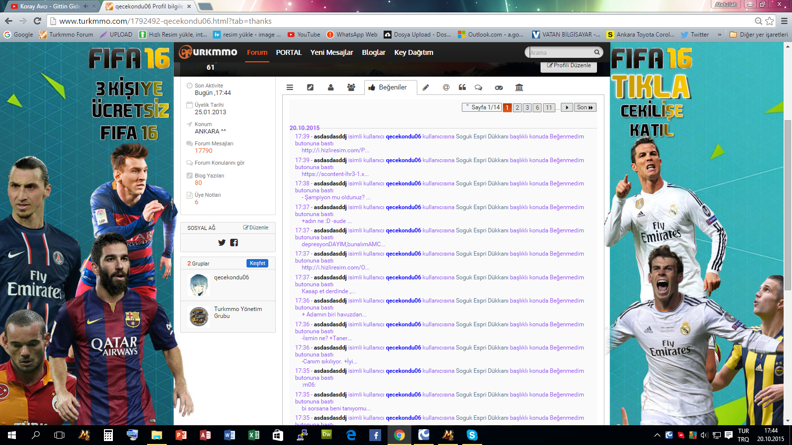Open the quotes profile tab icon
Screen dimensions: 792x445
click(462, 88)
